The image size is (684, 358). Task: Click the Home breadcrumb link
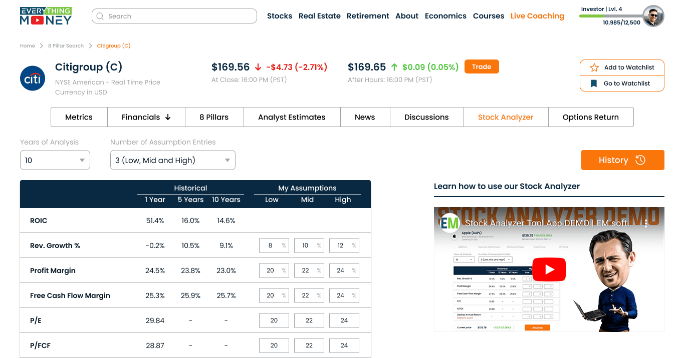point(28,45)
